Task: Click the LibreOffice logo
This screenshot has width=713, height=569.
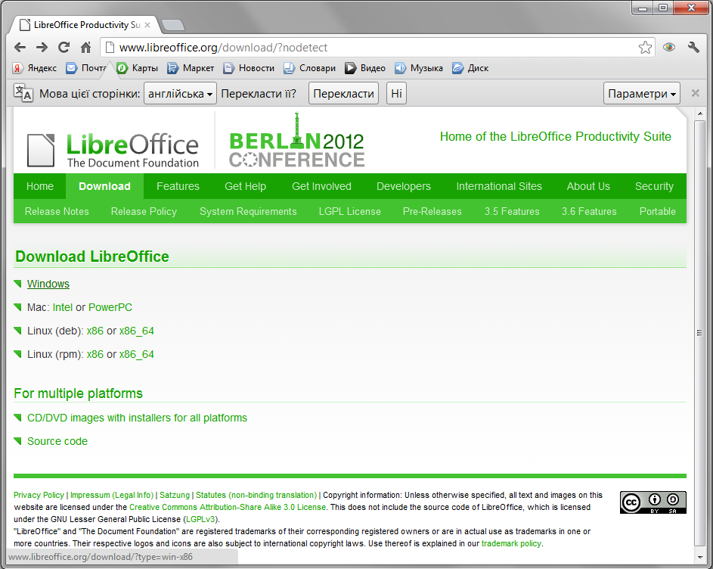Action: coord(113,150)
